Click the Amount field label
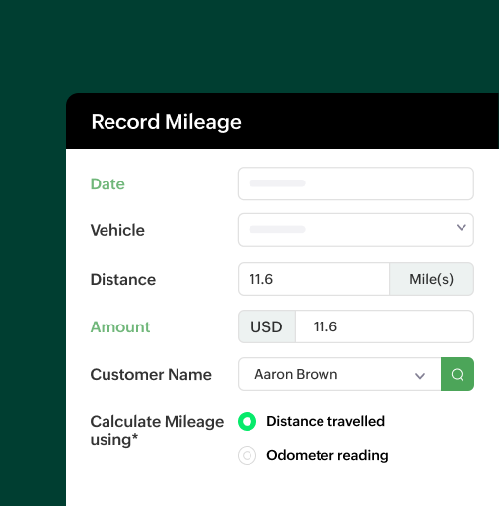The width and height of the screenshot is (499, 506). [120, 326]
